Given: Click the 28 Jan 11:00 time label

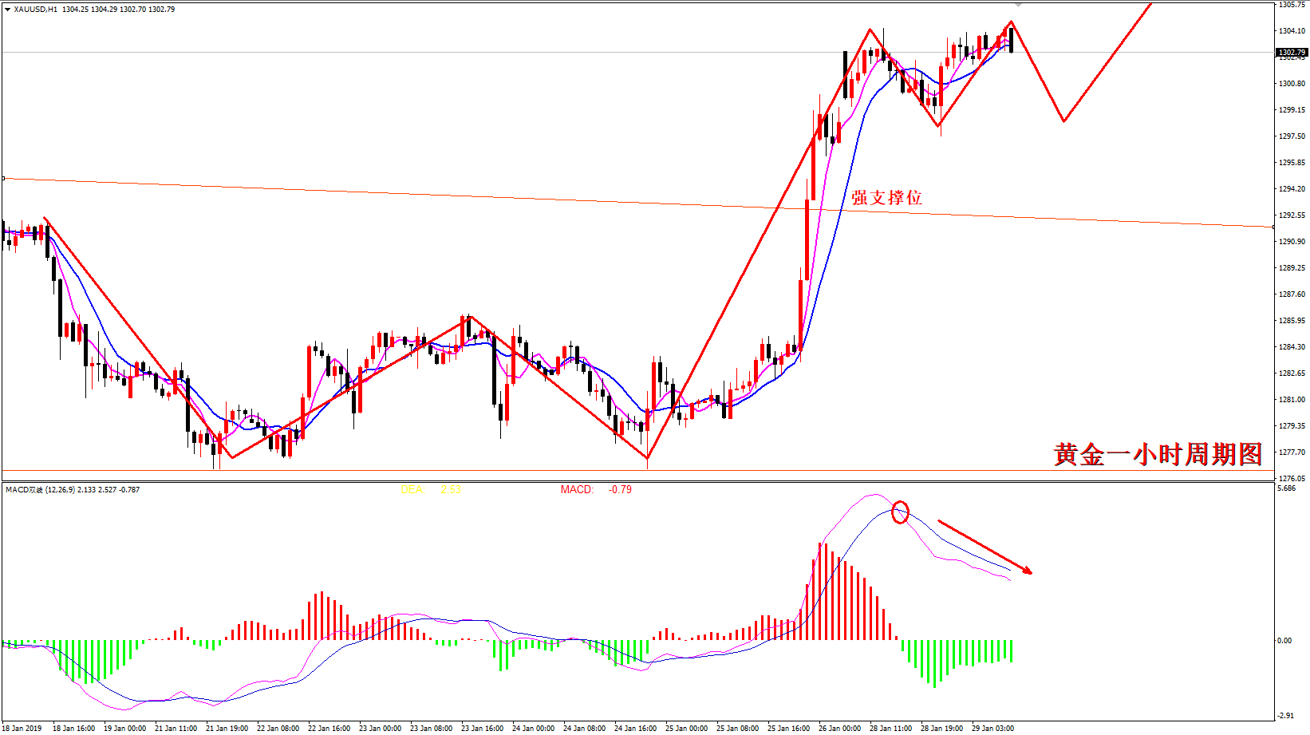Looking at the screenshot, I should (891, 728).
